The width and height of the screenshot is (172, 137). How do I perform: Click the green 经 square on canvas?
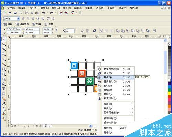click(90, 81)
